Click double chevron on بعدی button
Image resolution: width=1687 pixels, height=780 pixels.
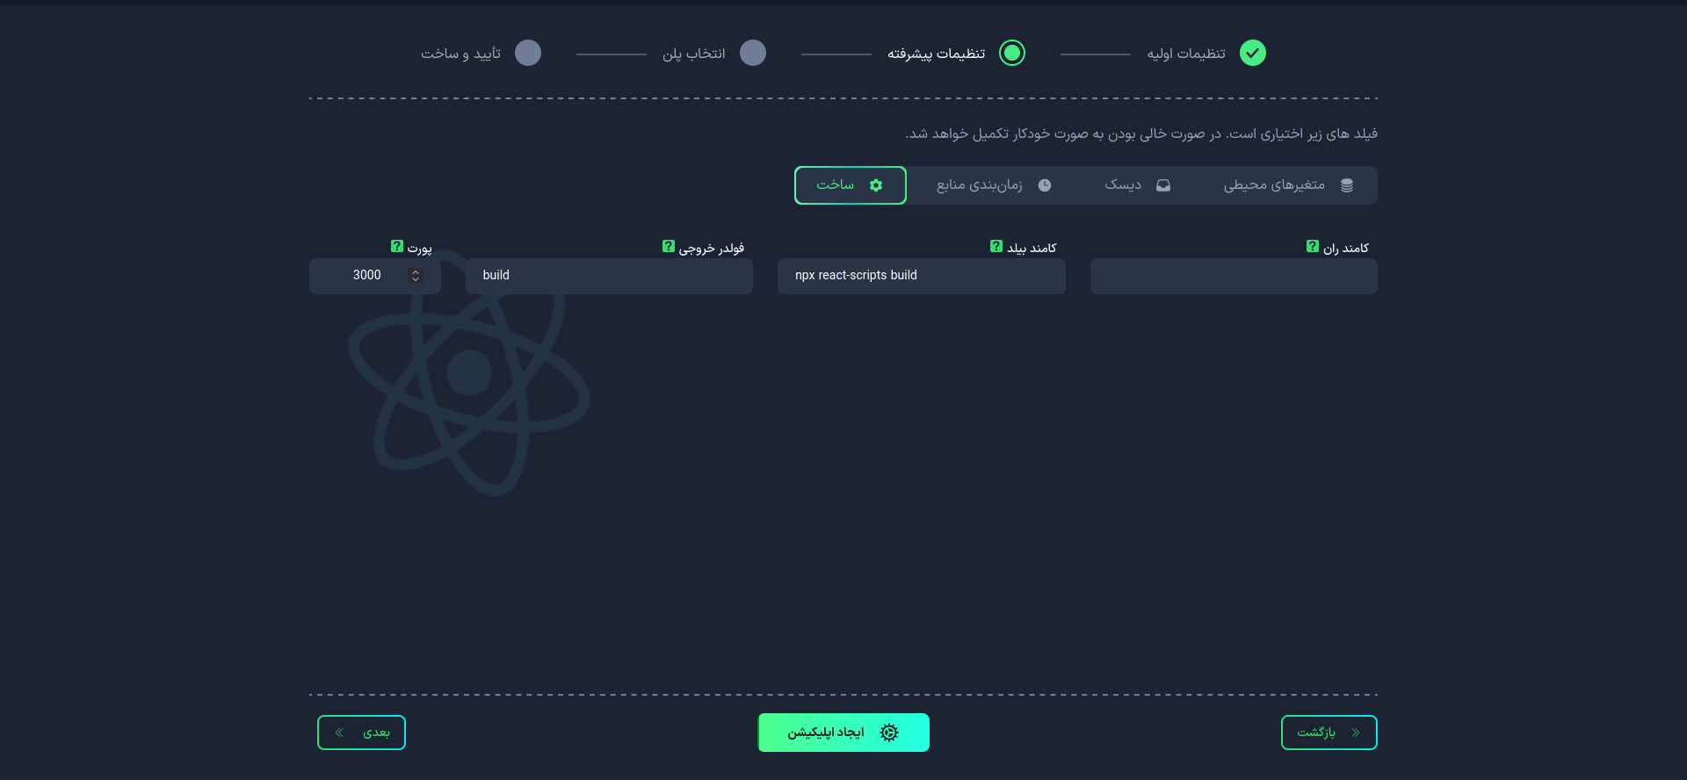tap(339, 733)
